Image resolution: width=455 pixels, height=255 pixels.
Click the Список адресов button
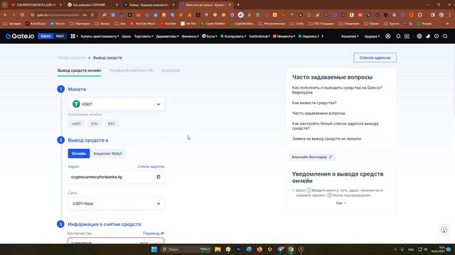(375, 57)
